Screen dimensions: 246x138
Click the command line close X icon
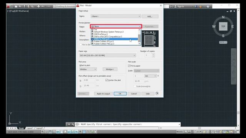click(69, 124)
